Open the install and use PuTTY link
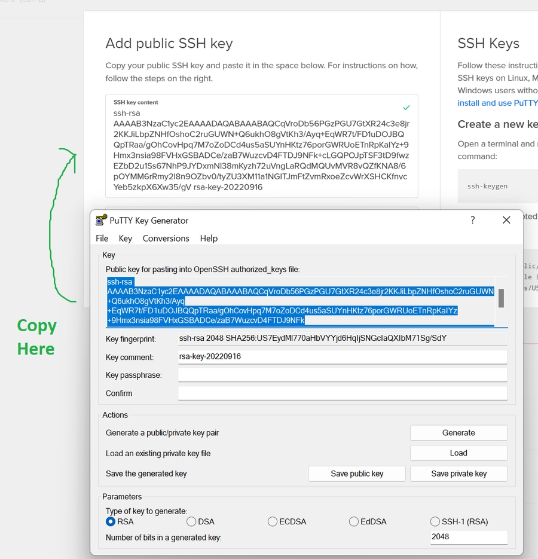Viewport: 538px width, 559px height. pos(493,103)
